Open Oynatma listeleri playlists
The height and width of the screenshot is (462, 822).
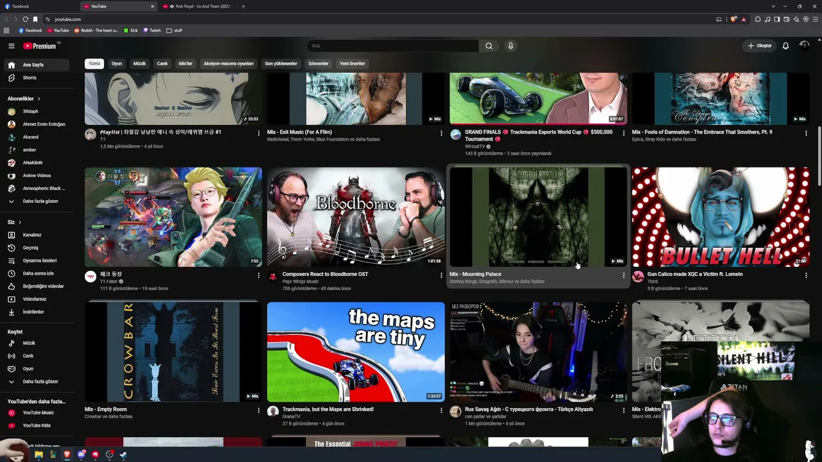[37, 261]
